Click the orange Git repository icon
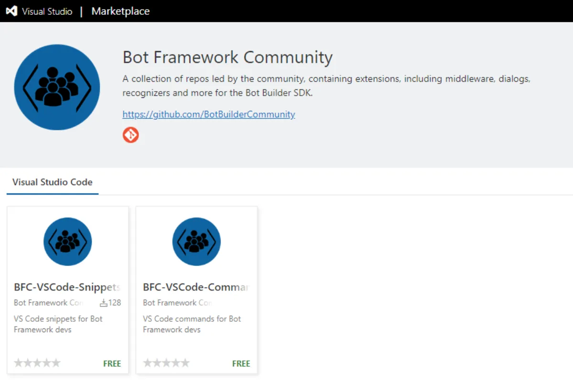Screen dimensions: 573x390 pos(130,135)
